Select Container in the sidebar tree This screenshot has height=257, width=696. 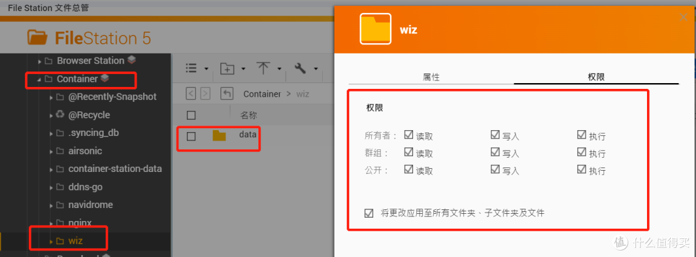coord(77,79)
